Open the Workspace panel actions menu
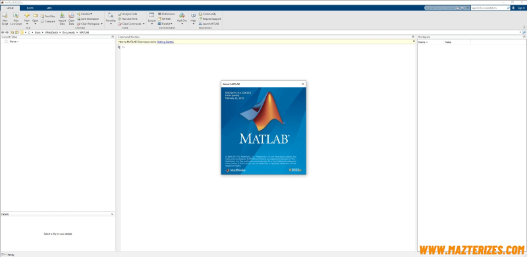 click(x=524, y=37)
